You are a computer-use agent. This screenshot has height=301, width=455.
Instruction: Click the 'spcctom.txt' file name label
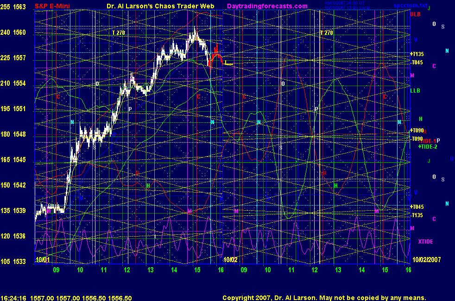(x=411, y=5)
